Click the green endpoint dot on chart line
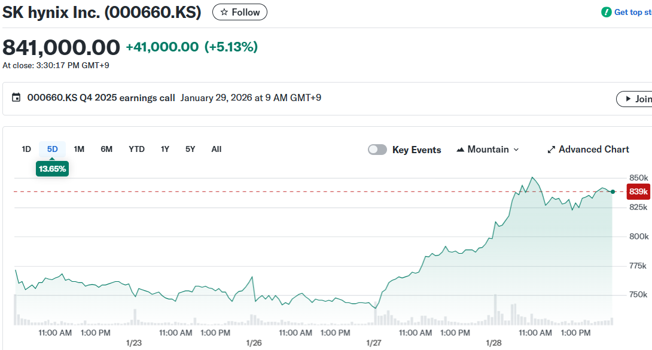Screen dimensions: 652x350 point(613,191)
